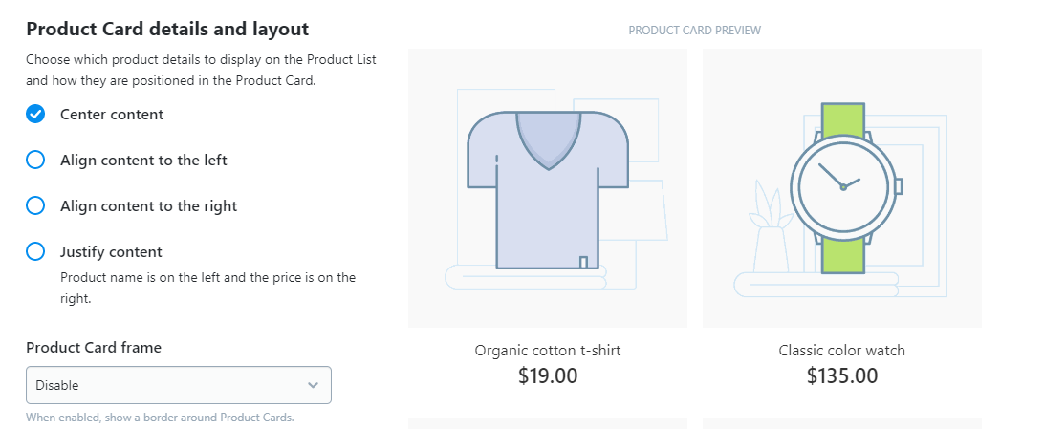Click the Product Card Preview heading
This screenshot has height=429, width=1044.
(x=694, y=31)
